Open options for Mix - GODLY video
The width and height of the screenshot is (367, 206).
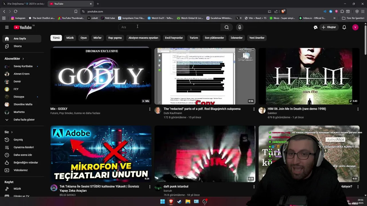point(150,109)
